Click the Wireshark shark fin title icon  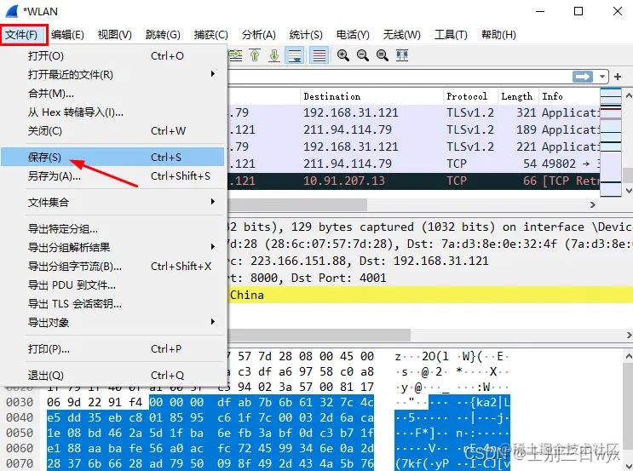pos(12,11)
